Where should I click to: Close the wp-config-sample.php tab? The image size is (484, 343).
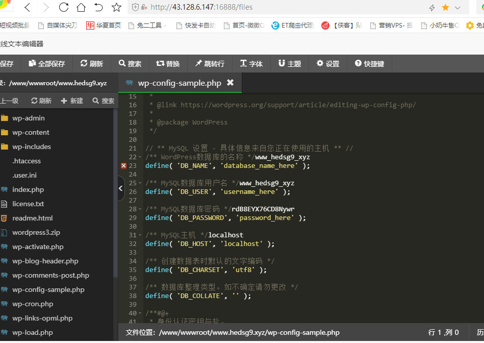coord(231,83)
